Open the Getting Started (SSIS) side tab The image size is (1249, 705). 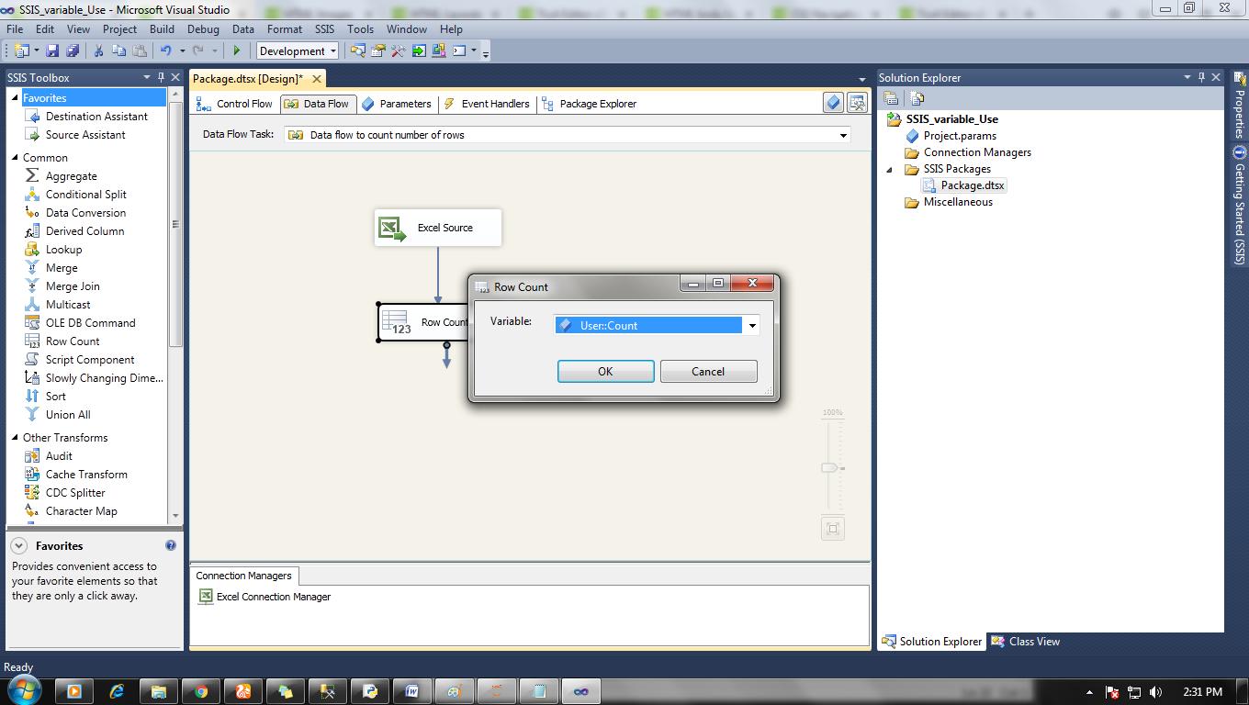[x=1239, y=204]
